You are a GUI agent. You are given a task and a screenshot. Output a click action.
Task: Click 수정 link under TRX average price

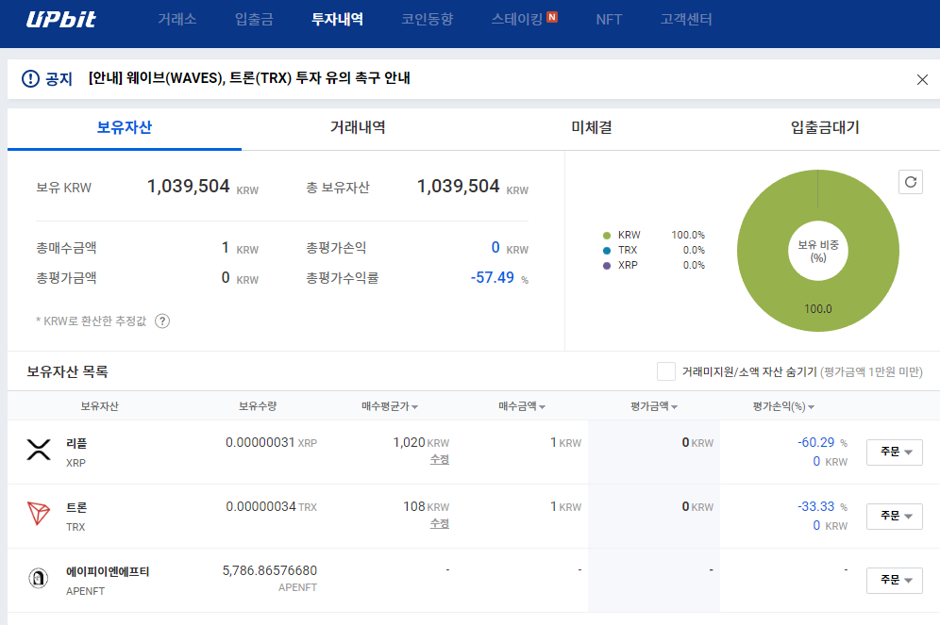point(440,523)
